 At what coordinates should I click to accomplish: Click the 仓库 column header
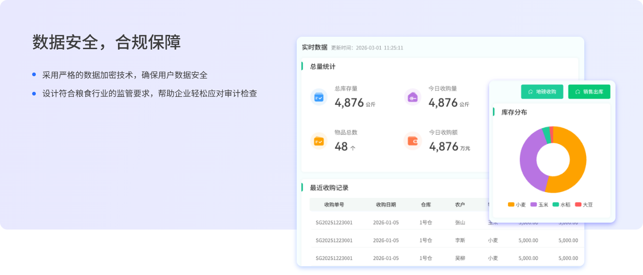tap(426, 205)
